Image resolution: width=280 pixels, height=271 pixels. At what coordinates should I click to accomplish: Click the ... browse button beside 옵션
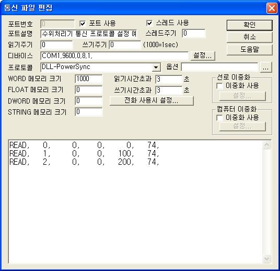pyautogui.click(x=266, y=67)
